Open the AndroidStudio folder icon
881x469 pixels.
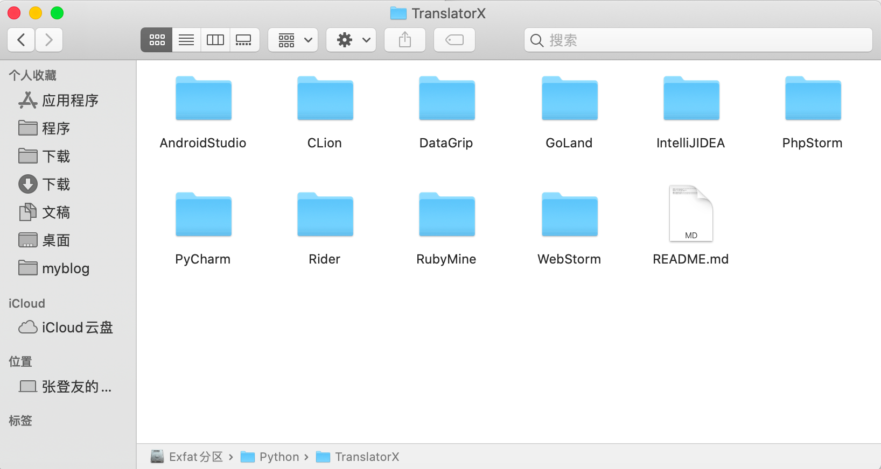[x=204, y=98]
